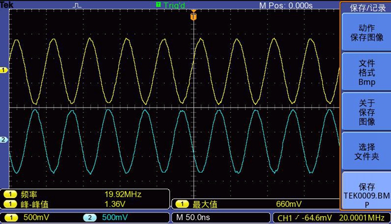
Task: Select the cyan channel 2 scale badge
Action: 89,217
